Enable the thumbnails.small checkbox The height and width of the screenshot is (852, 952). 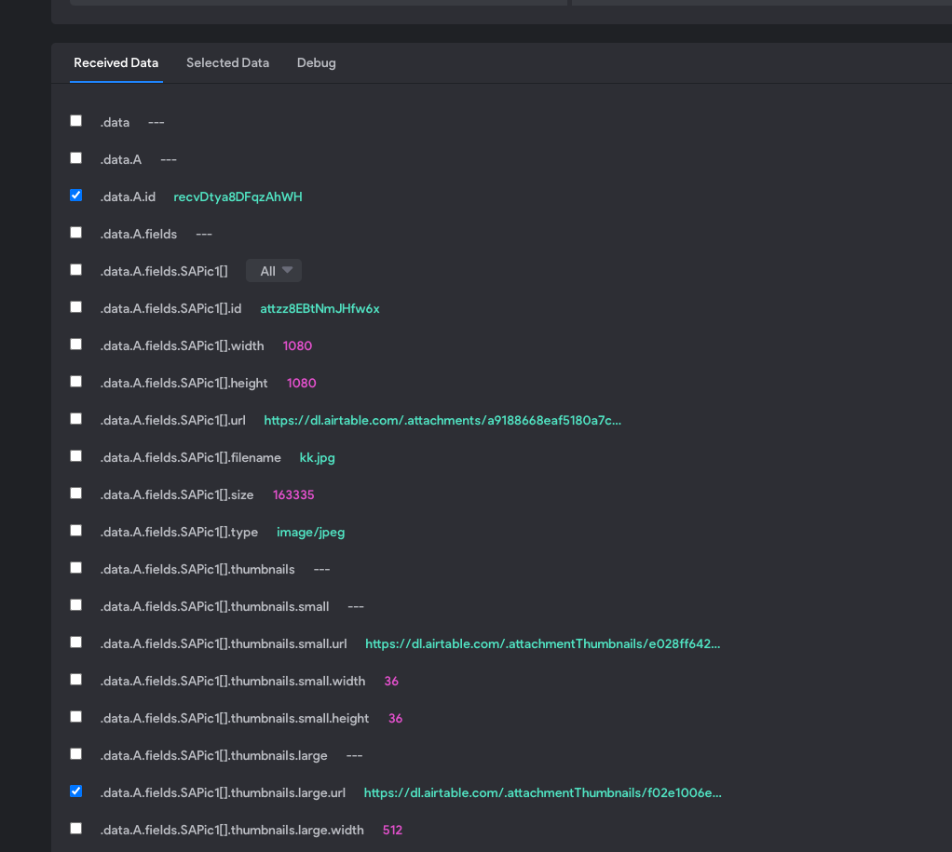pyautogui.click(x=75, y=605)
